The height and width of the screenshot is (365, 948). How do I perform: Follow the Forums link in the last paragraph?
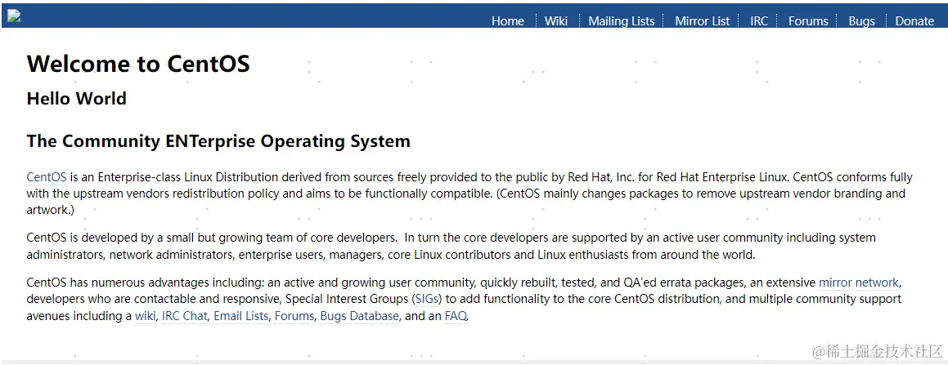(294, 316)
